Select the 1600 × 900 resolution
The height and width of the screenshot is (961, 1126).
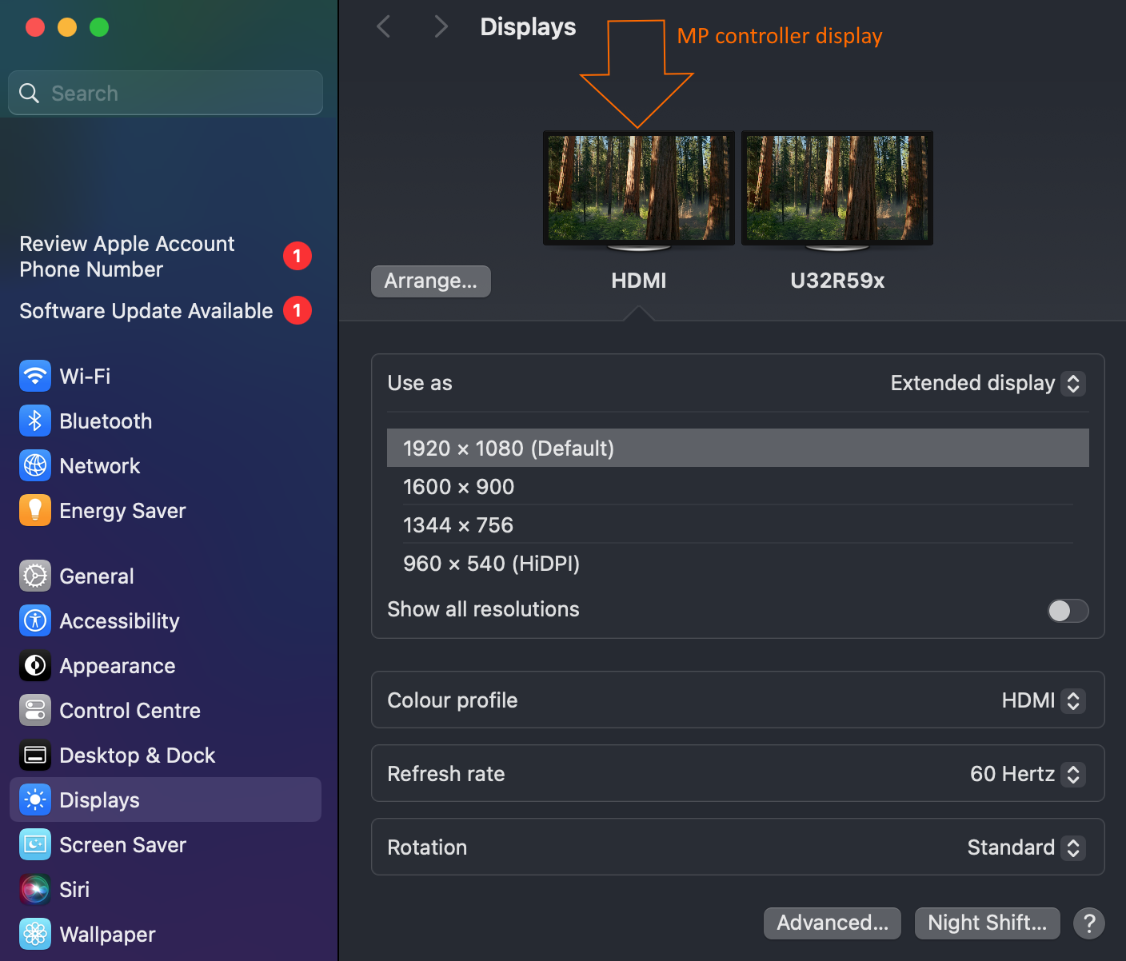459,487
